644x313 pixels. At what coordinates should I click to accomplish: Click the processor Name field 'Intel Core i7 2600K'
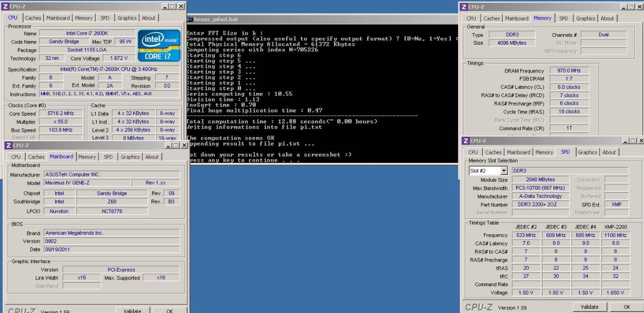(87, 33)
